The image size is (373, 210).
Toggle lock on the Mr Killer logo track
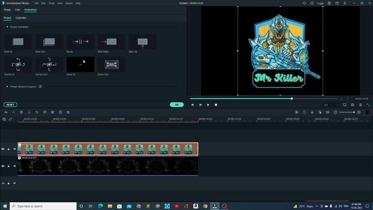pos(9,149)
